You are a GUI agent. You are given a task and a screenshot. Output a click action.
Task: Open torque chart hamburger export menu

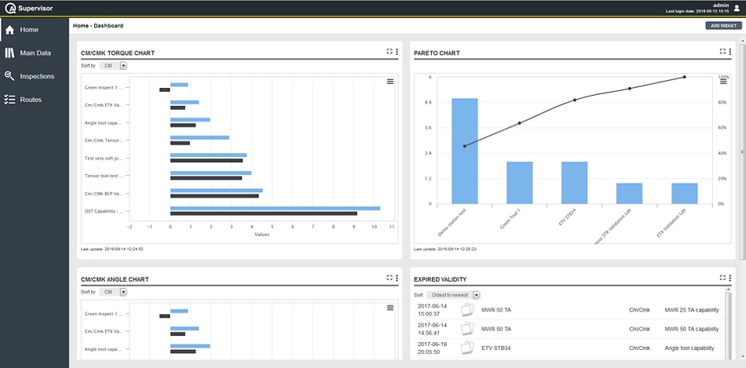390,81
